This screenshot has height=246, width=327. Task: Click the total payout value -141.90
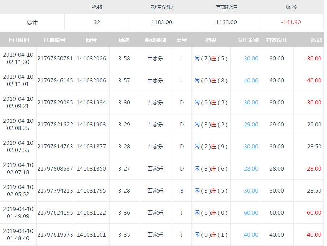291,22
